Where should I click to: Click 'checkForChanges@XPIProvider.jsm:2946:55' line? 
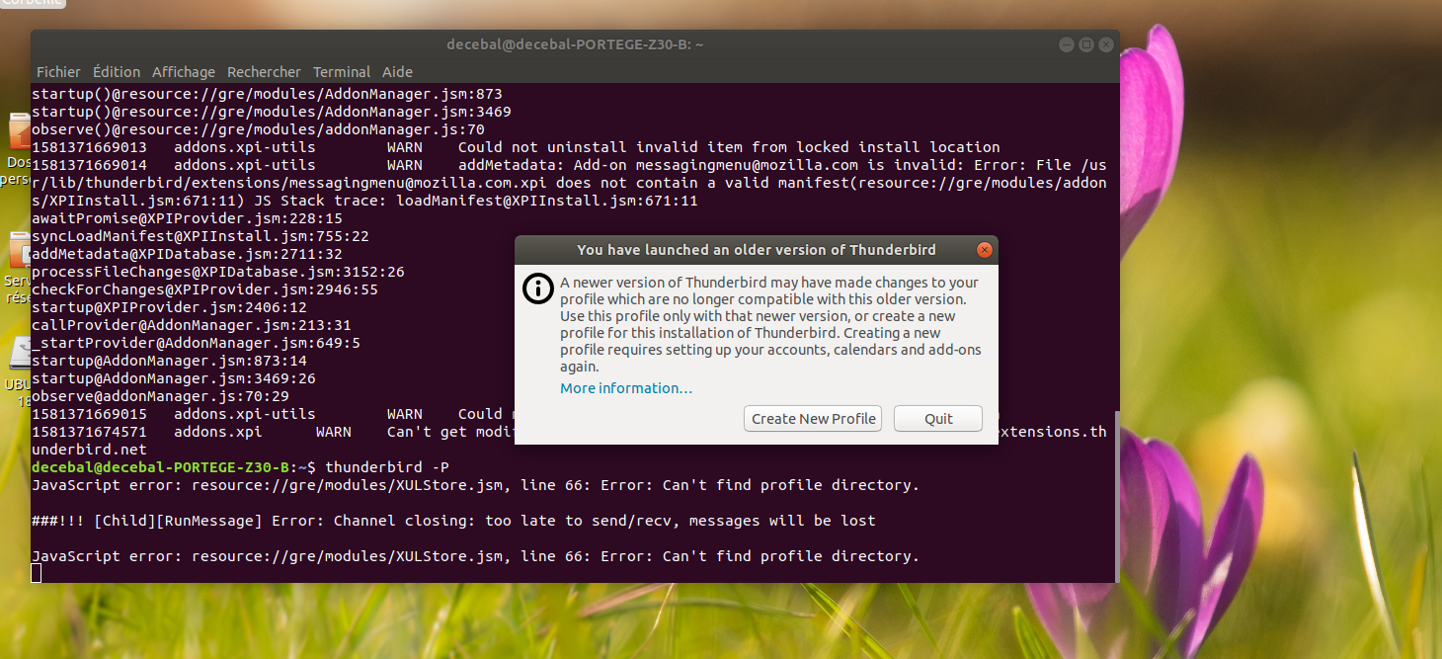[x=204, y=289]
